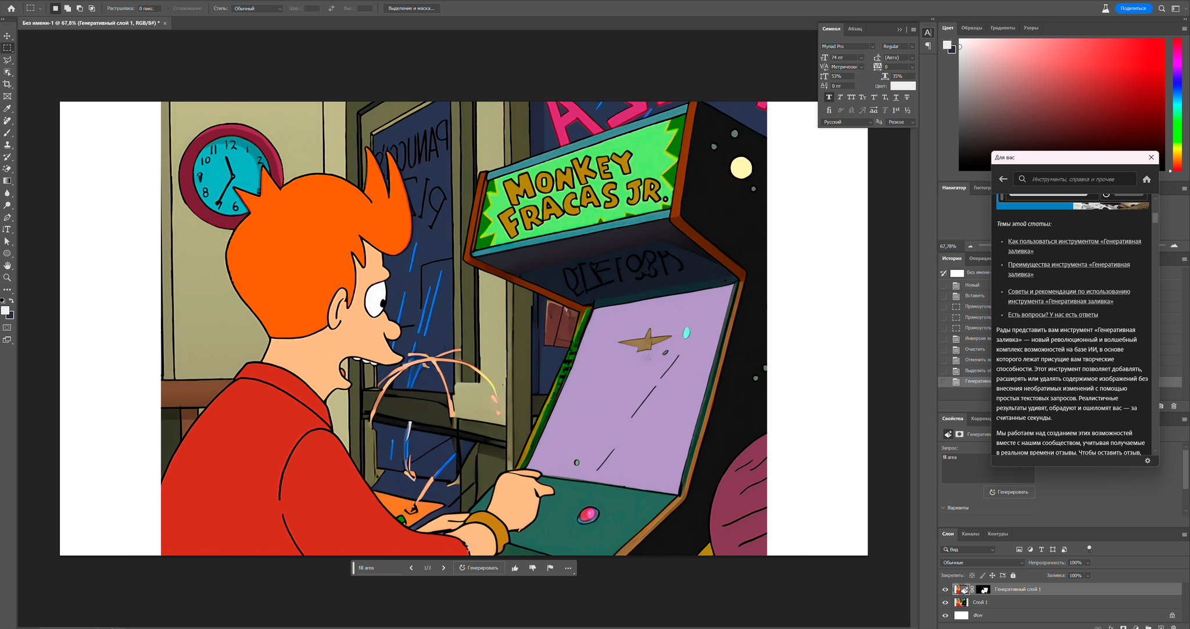Select the Spot Healing Brush tool
This screenshot has width=1190, height=629.
tap(8, 121)
